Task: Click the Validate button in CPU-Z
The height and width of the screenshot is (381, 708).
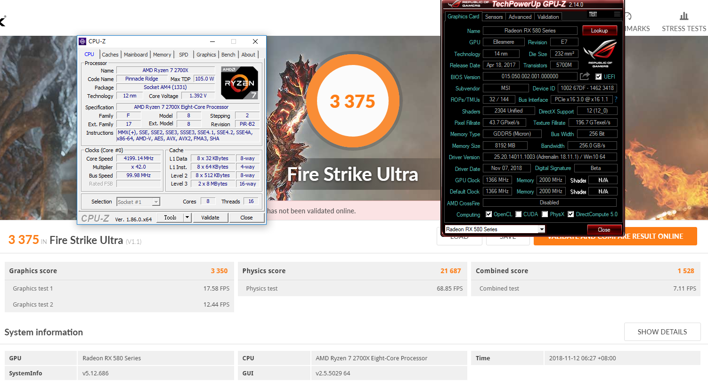Action: (x=210, y=218)
